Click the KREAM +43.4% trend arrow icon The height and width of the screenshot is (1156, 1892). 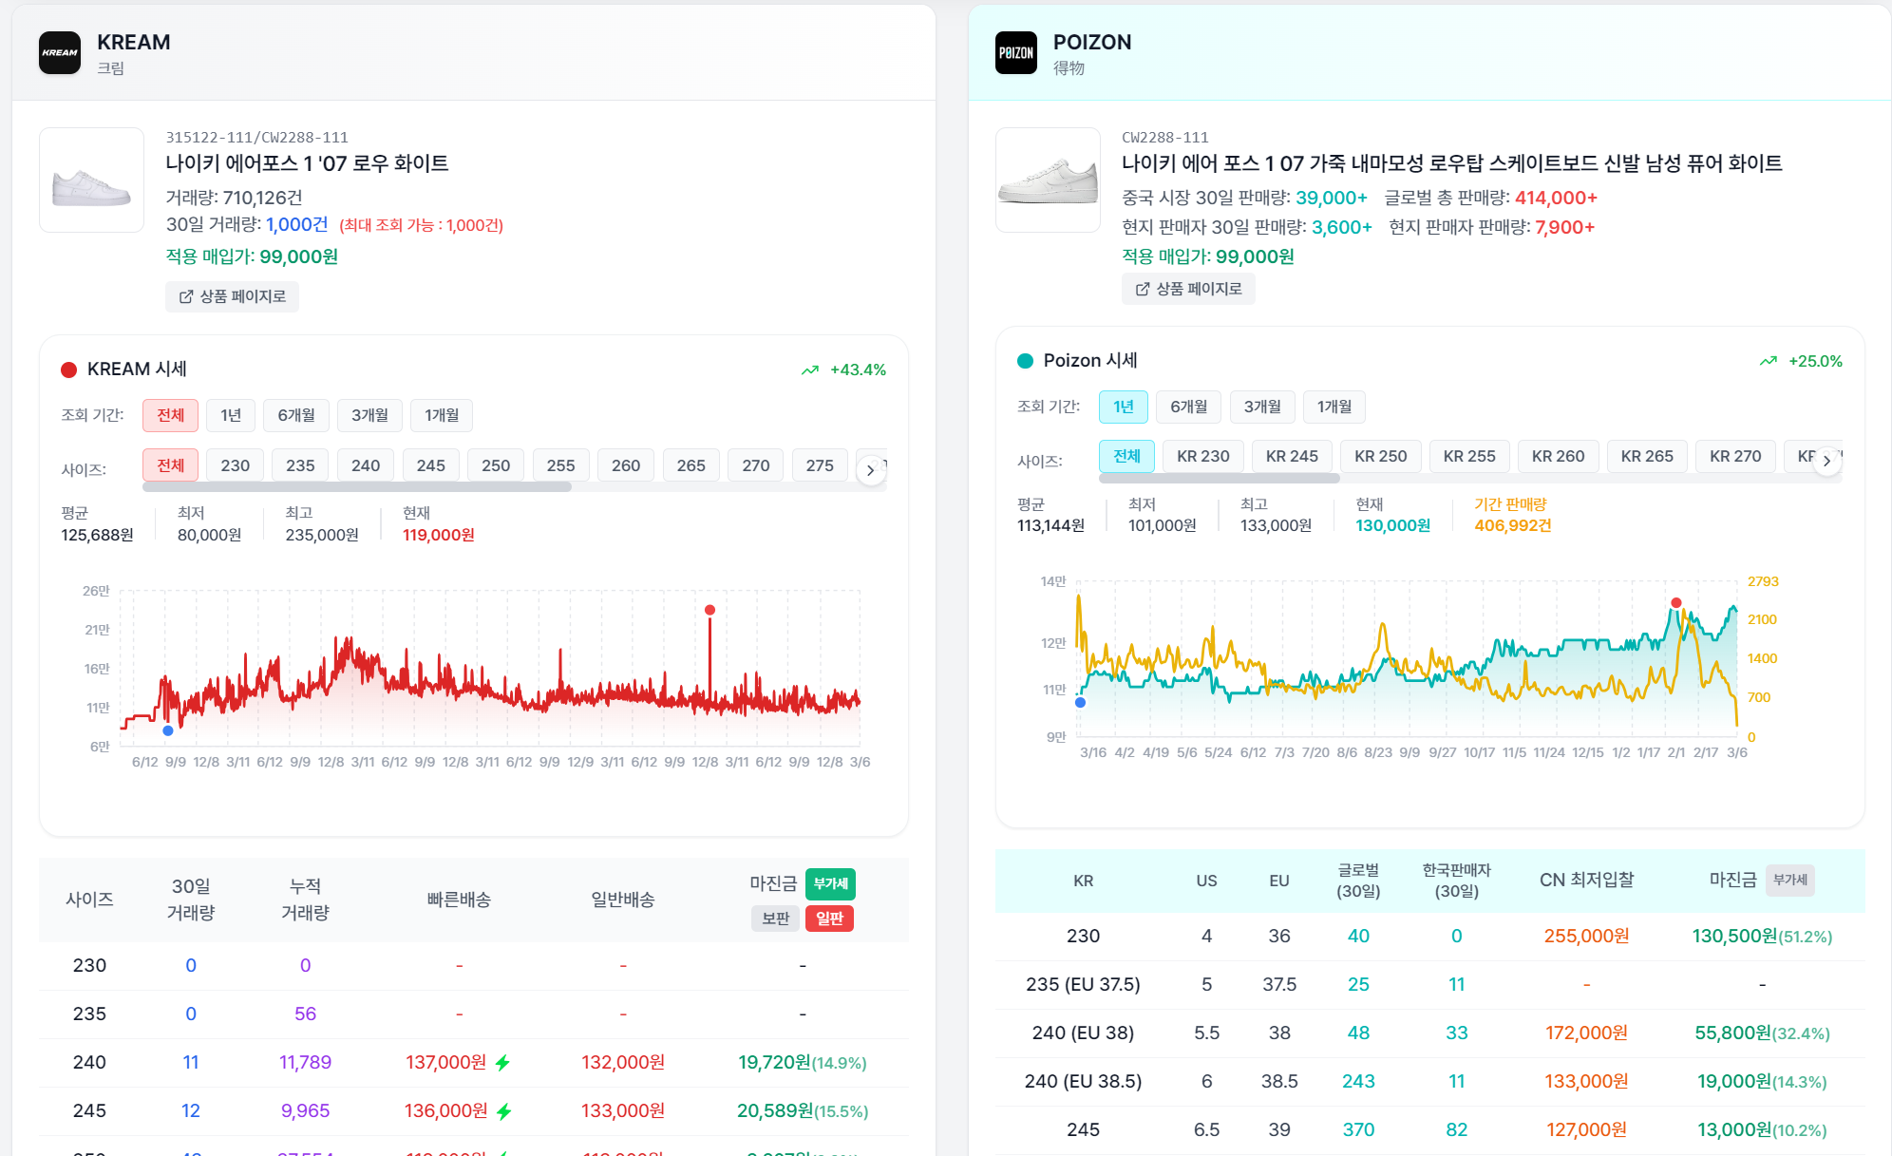point(810,370)
